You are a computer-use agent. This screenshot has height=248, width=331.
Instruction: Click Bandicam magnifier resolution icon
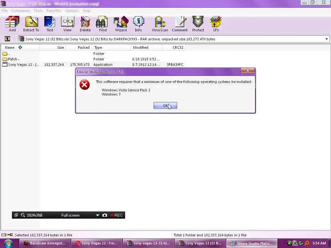(23, 215)
